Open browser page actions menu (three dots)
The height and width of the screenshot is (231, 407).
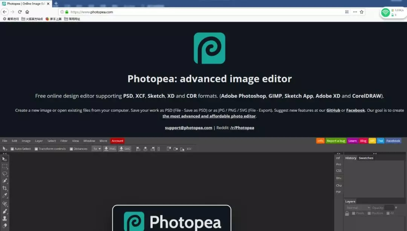355,12
